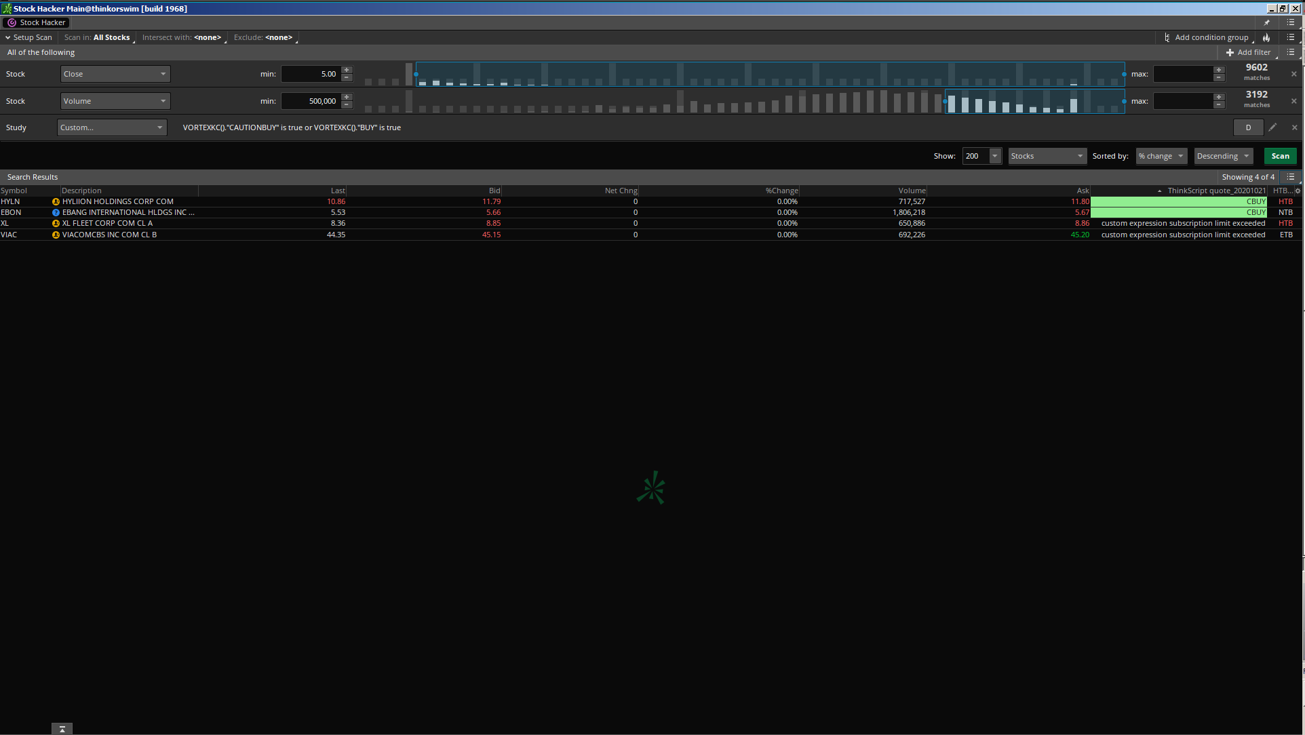Decrement the Volume max value
Screen dimensions: 1305x735
pos(1219,104)
